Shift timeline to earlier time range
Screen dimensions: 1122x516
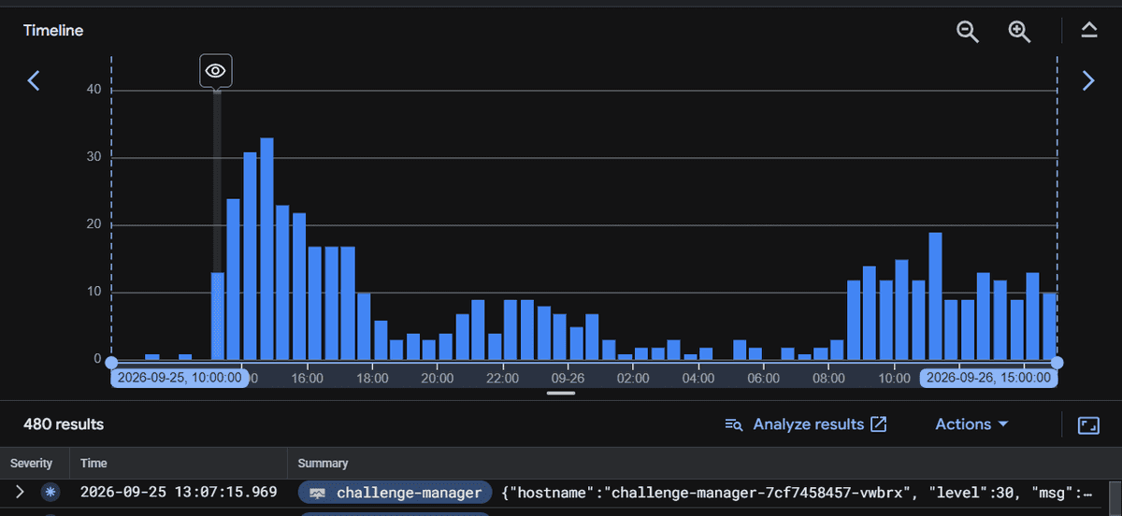tap(34, 81)
